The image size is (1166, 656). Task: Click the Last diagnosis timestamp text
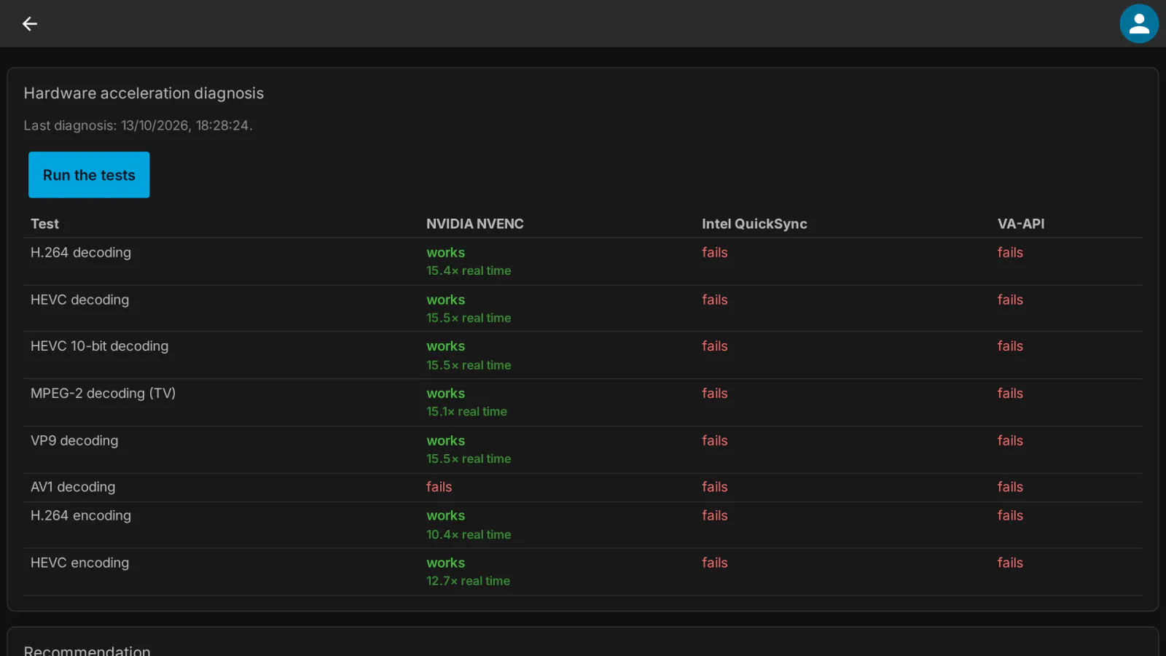point(138,125)
